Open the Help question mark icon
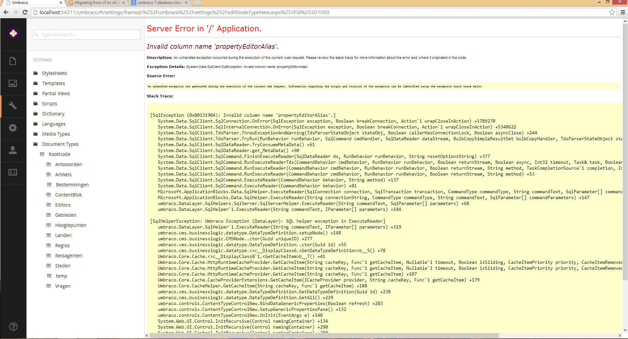 click(13, 327)
